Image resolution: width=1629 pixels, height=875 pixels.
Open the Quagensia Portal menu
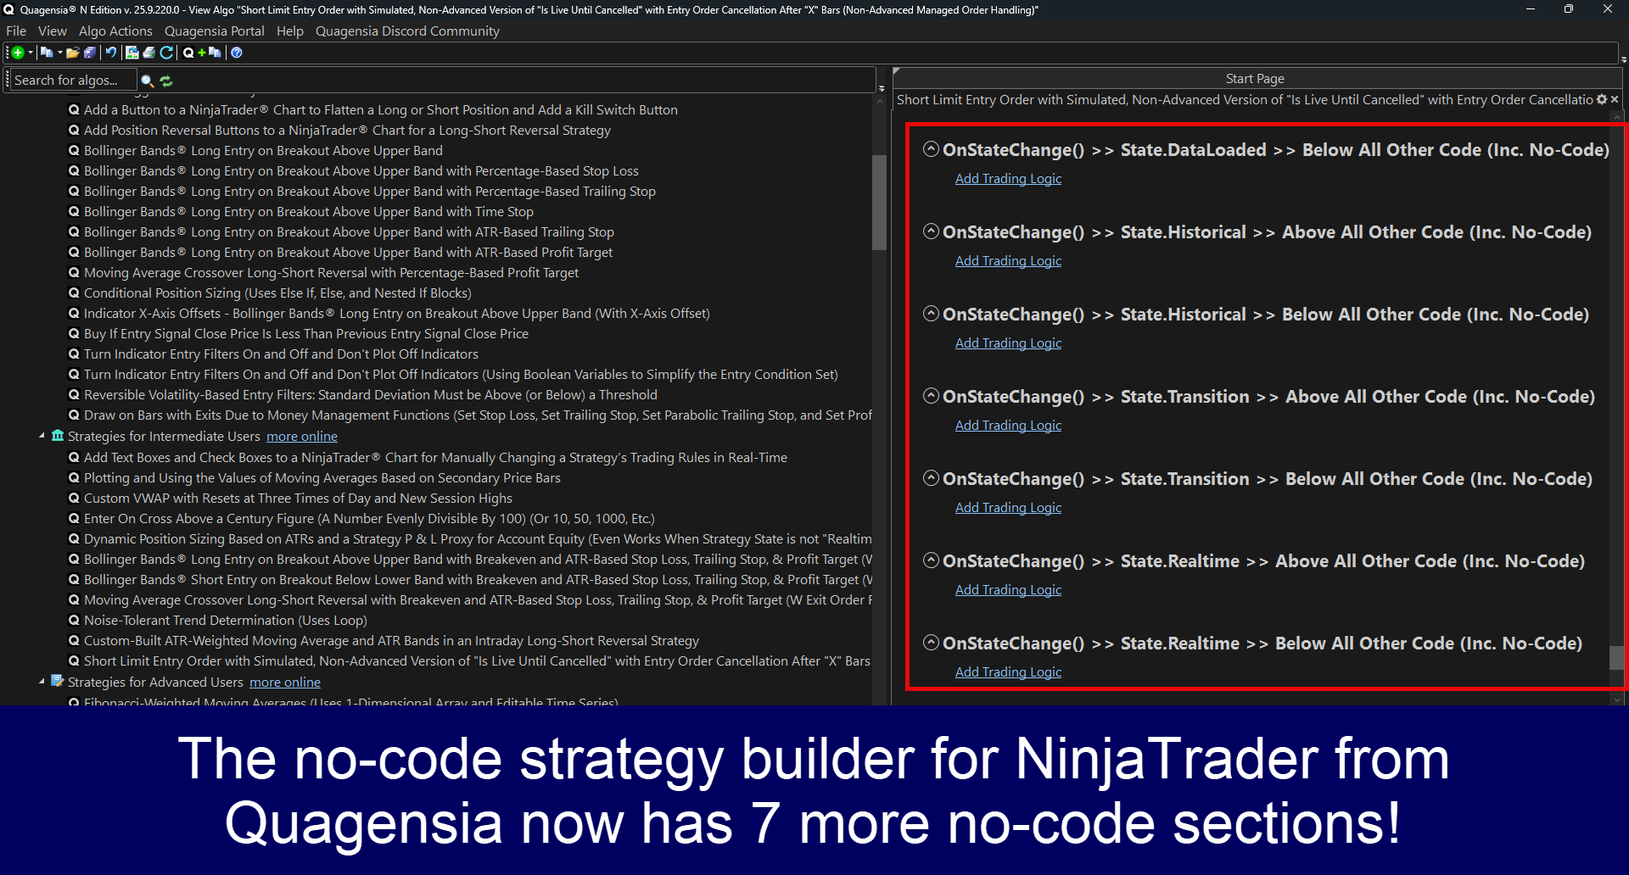click(215, 31)
